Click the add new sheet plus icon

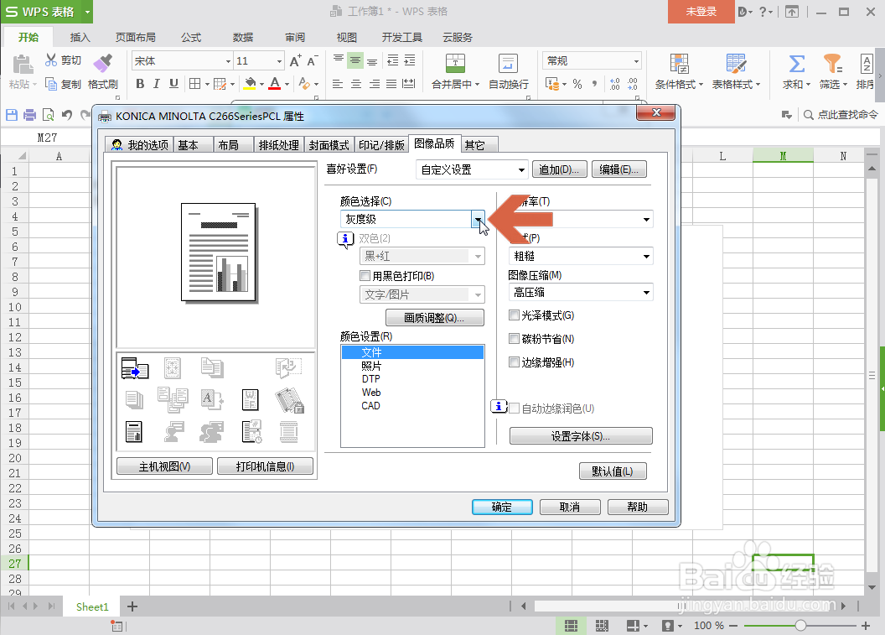tap(132, 606)
